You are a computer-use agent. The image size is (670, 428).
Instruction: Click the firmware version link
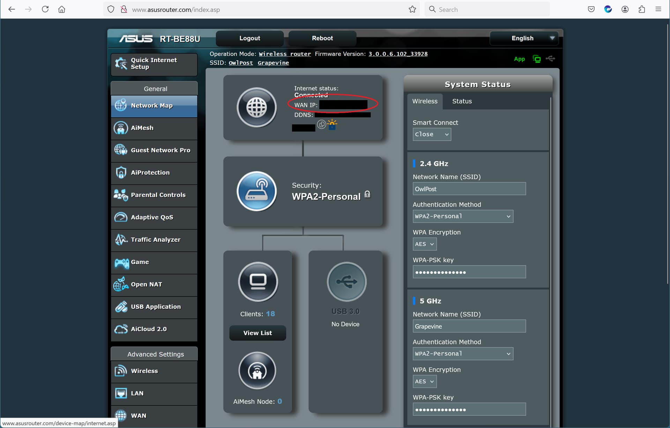[398, 54]
